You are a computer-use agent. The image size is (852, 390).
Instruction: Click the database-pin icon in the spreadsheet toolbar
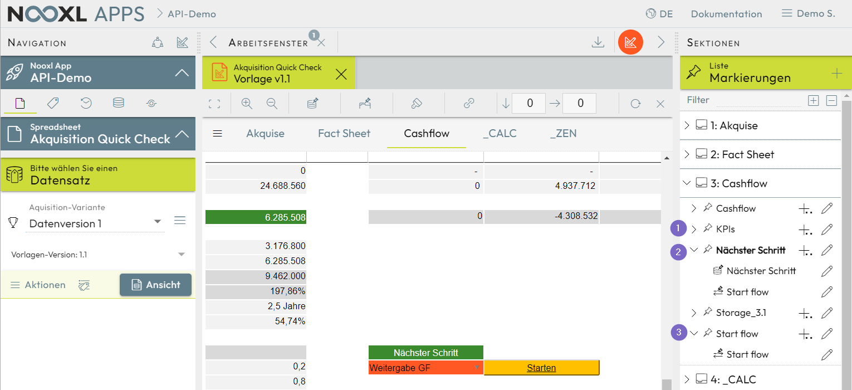click(312, 104)
